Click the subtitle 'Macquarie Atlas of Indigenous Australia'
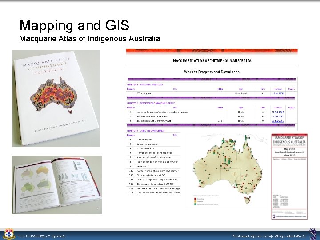This screenshot has width=320, height=240. click(x=89, y=39)
